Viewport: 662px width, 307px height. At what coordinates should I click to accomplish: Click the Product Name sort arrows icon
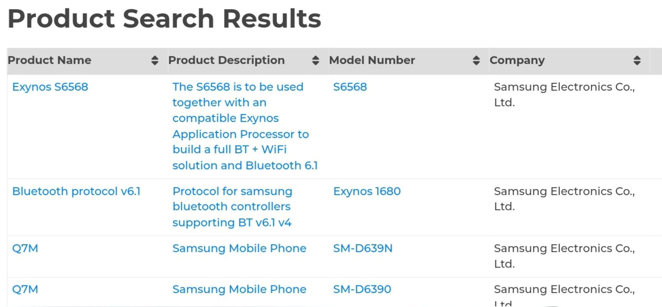tap(155, 60)
